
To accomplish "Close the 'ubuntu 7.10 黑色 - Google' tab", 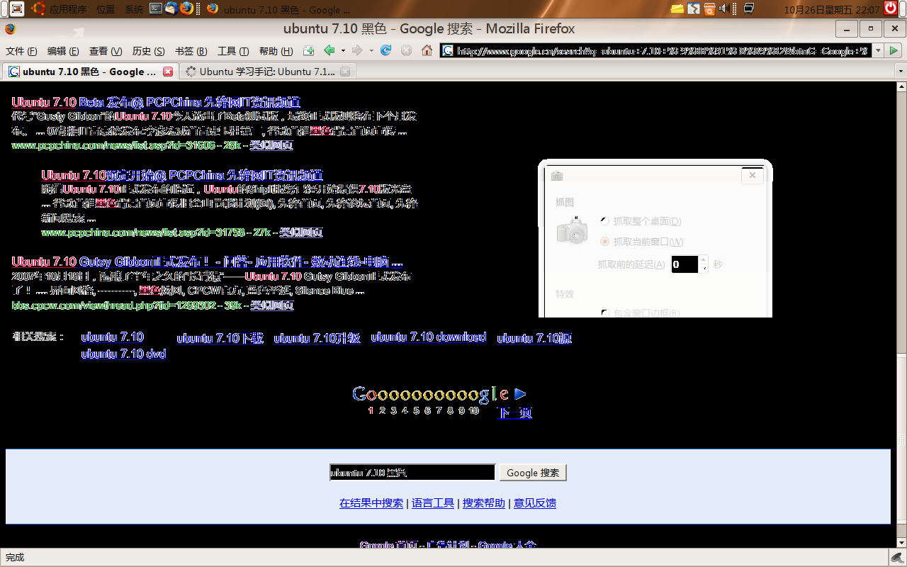I will [x=168, y=72].
